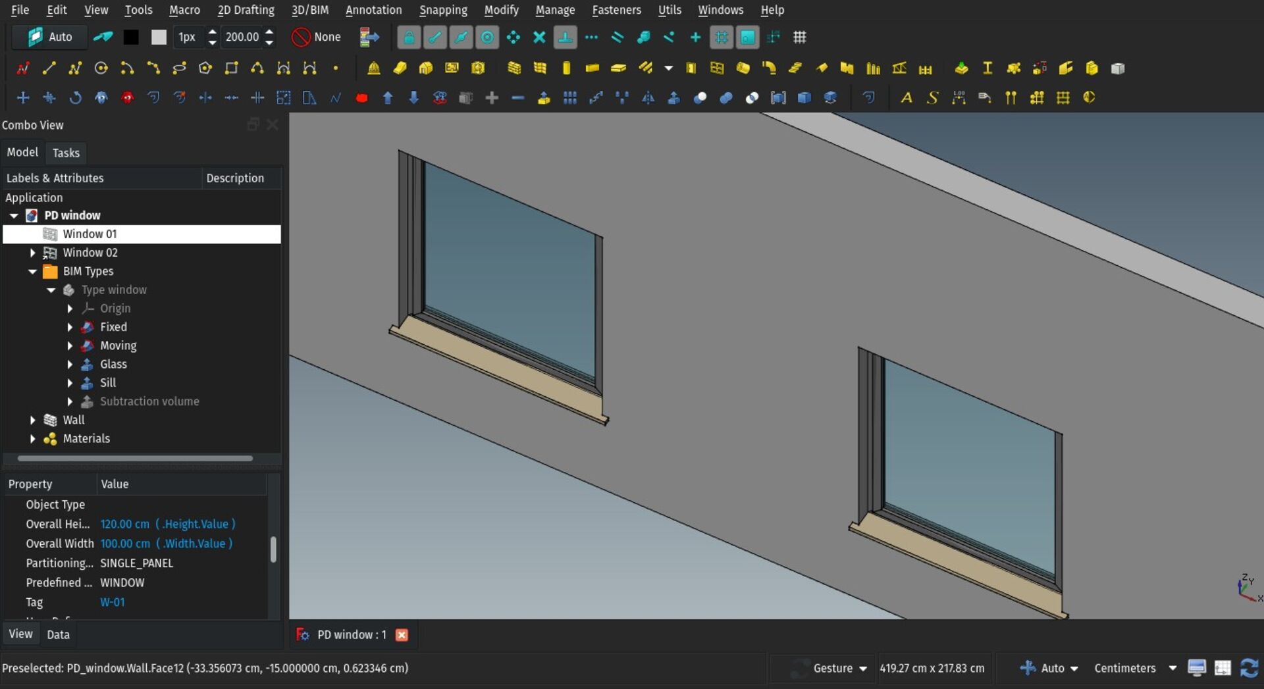
Task: Click the black line color swatch
Action: click(x=131, y=38)
